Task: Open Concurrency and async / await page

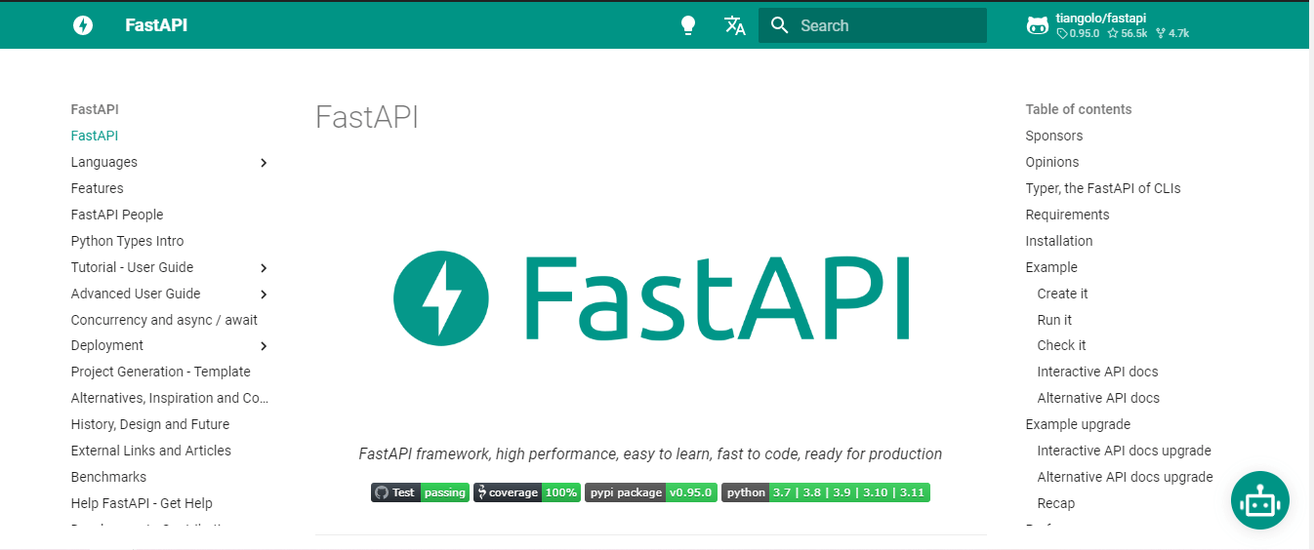Action: tap(165, 320)
